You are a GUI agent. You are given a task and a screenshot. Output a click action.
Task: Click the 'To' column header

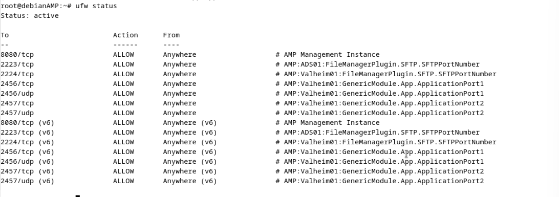point(5,35)
